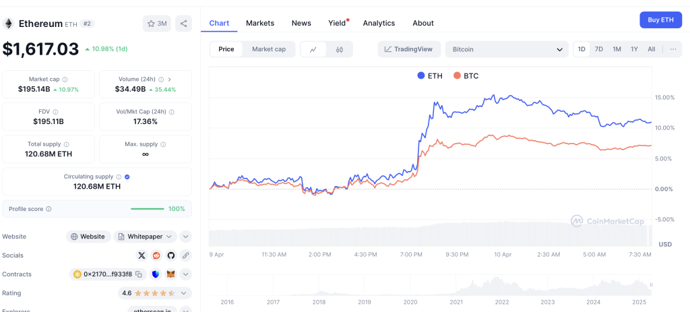Add token to MetaMask fox icon
This screenshot has height=312, width=690.
click(x=170, y=274)
